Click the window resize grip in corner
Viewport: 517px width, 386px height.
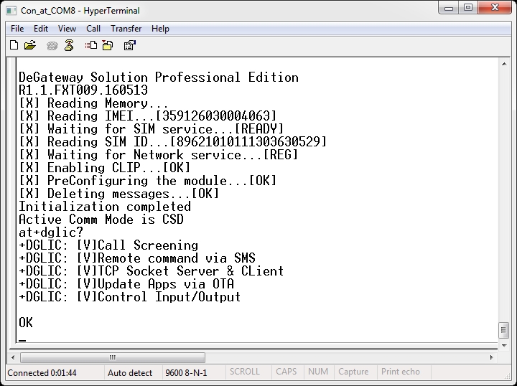[x=507, y=375]
